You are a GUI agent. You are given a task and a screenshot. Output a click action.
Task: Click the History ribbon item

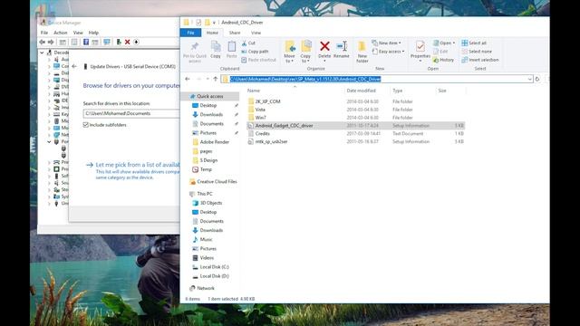click(443, 60)
